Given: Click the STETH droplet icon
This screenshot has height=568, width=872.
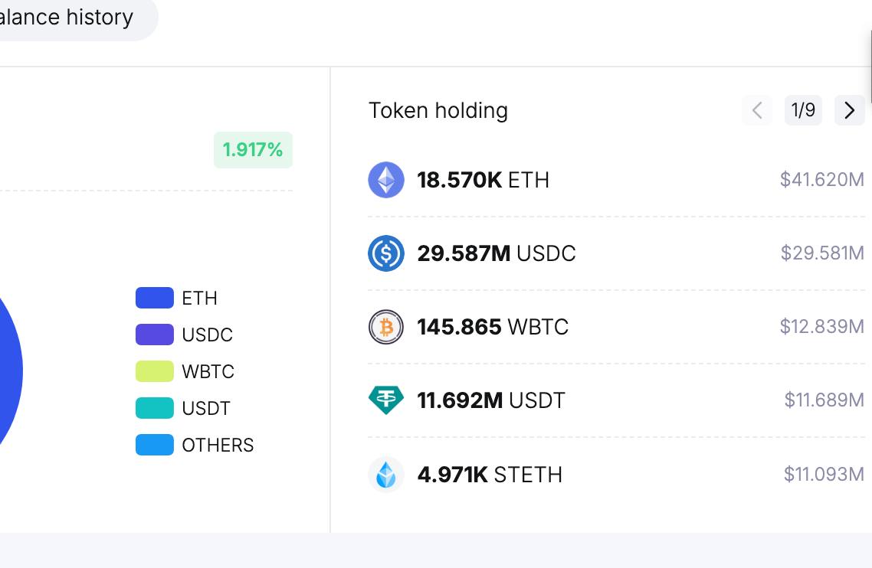Looking at the screenshot, I should pyautogui.click(x=386, y=475).
